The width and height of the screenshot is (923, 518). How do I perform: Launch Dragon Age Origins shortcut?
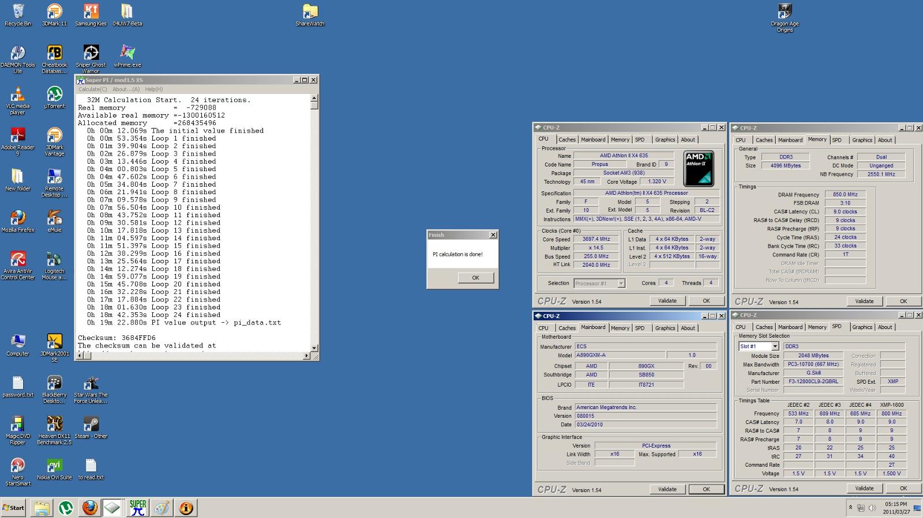785,18
